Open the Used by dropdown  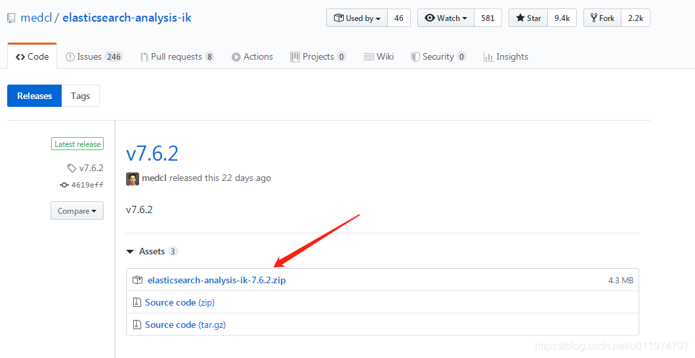[357, 18]
